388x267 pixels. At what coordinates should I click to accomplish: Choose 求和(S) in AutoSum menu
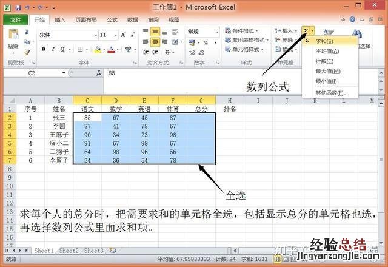point(330,41)
